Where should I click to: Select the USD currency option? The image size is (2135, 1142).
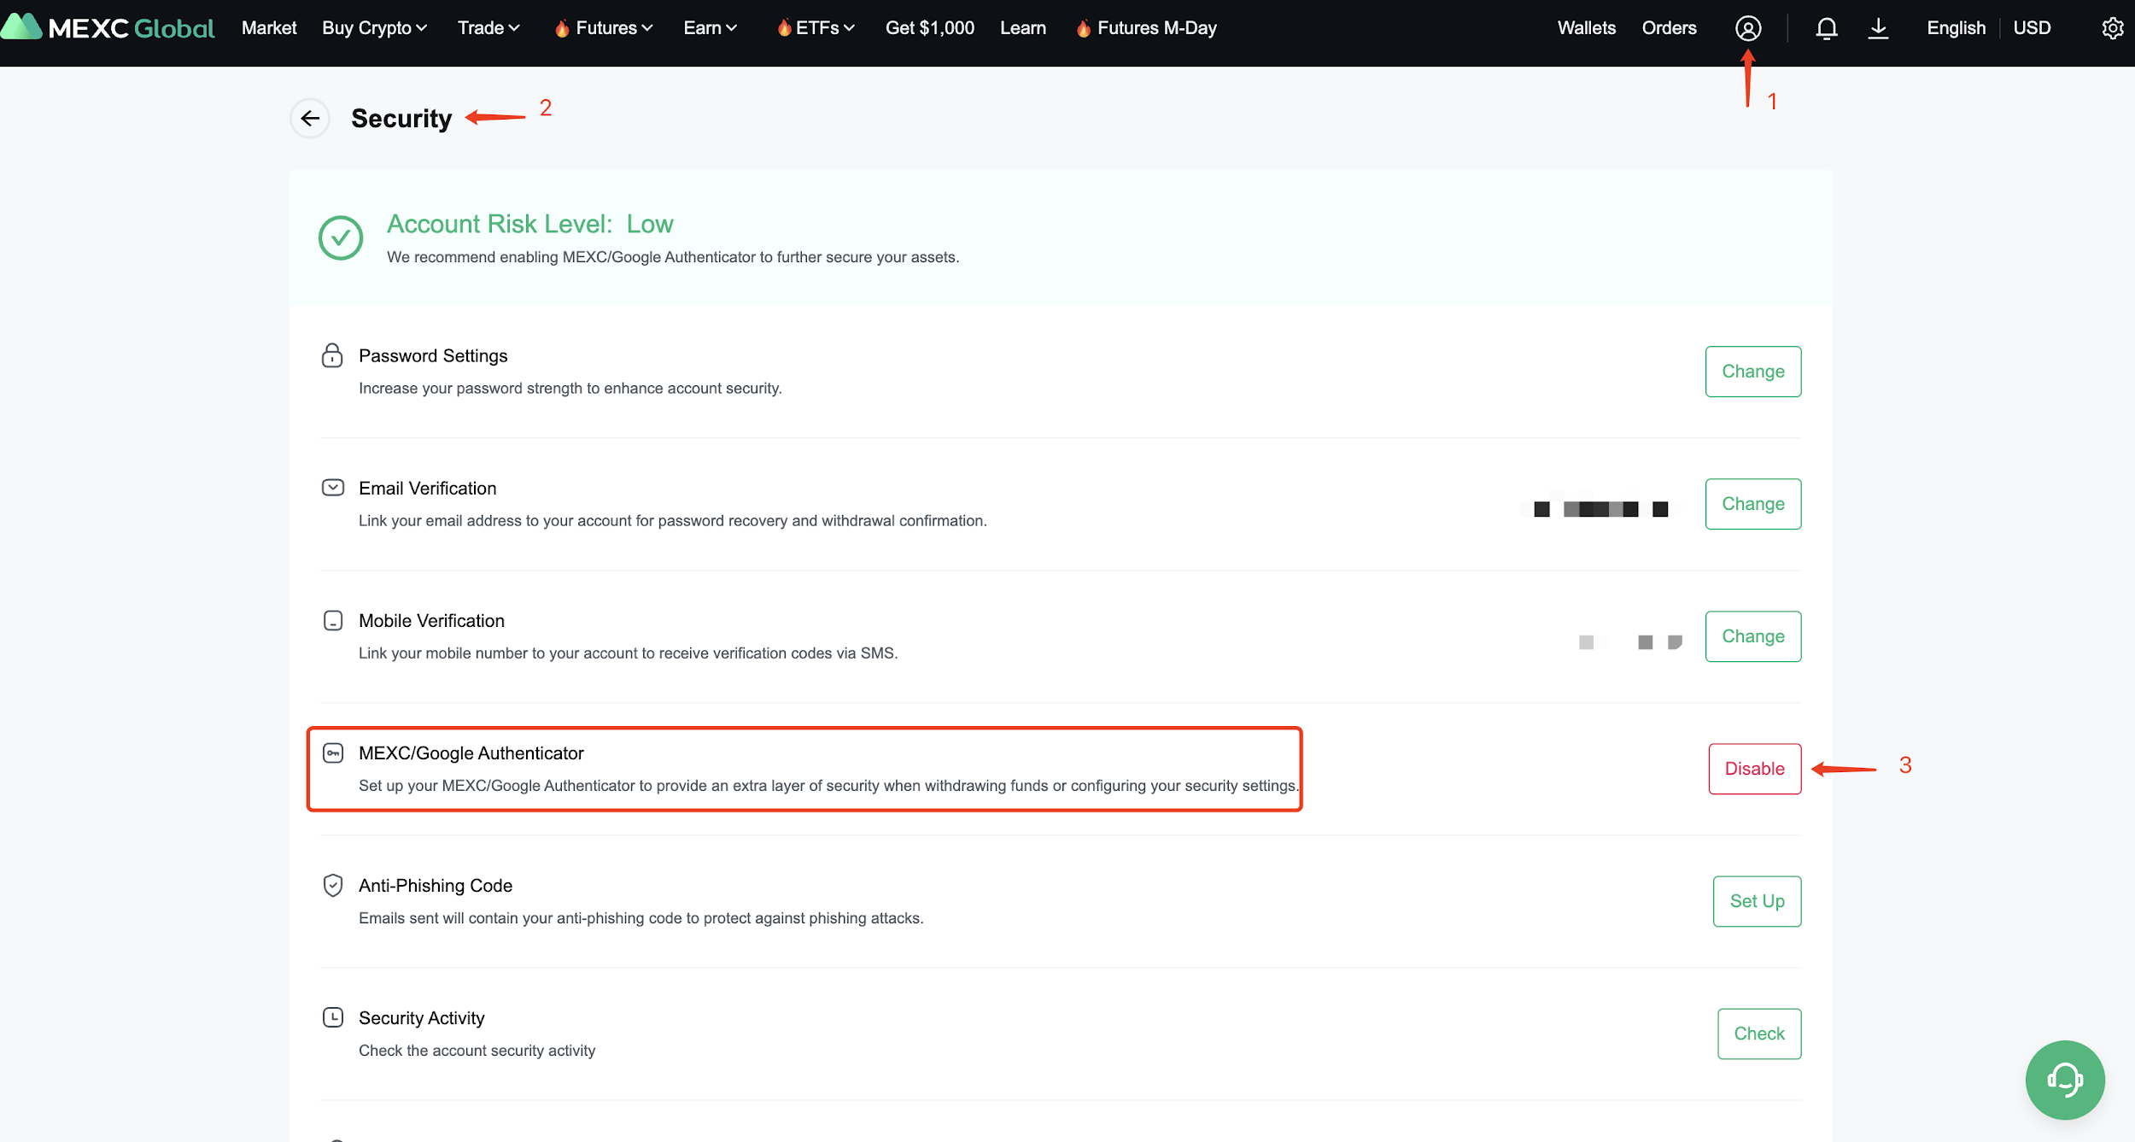(x=2032, y=28)
